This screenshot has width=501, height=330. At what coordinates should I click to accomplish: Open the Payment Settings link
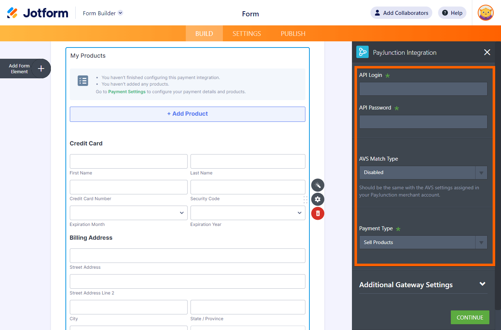(x=127, y=92)
